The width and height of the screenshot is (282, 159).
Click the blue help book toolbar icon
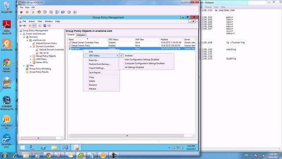(x=45, y=26)
